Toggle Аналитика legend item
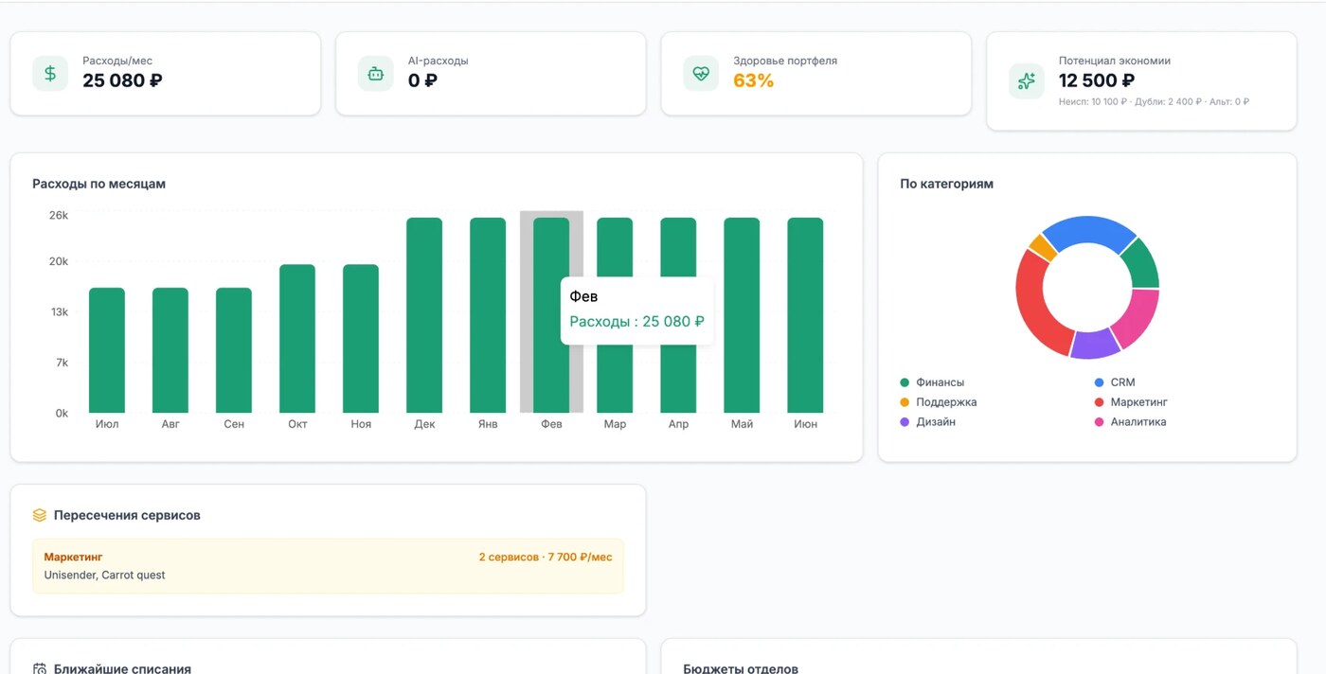Image resolution: width=1326 pixels, height=674 pixels. coord(1130,422)
